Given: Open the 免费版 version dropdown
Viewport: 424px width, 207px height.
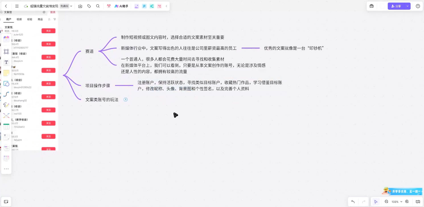Looking at the screenshot, I should click(66, 6).
